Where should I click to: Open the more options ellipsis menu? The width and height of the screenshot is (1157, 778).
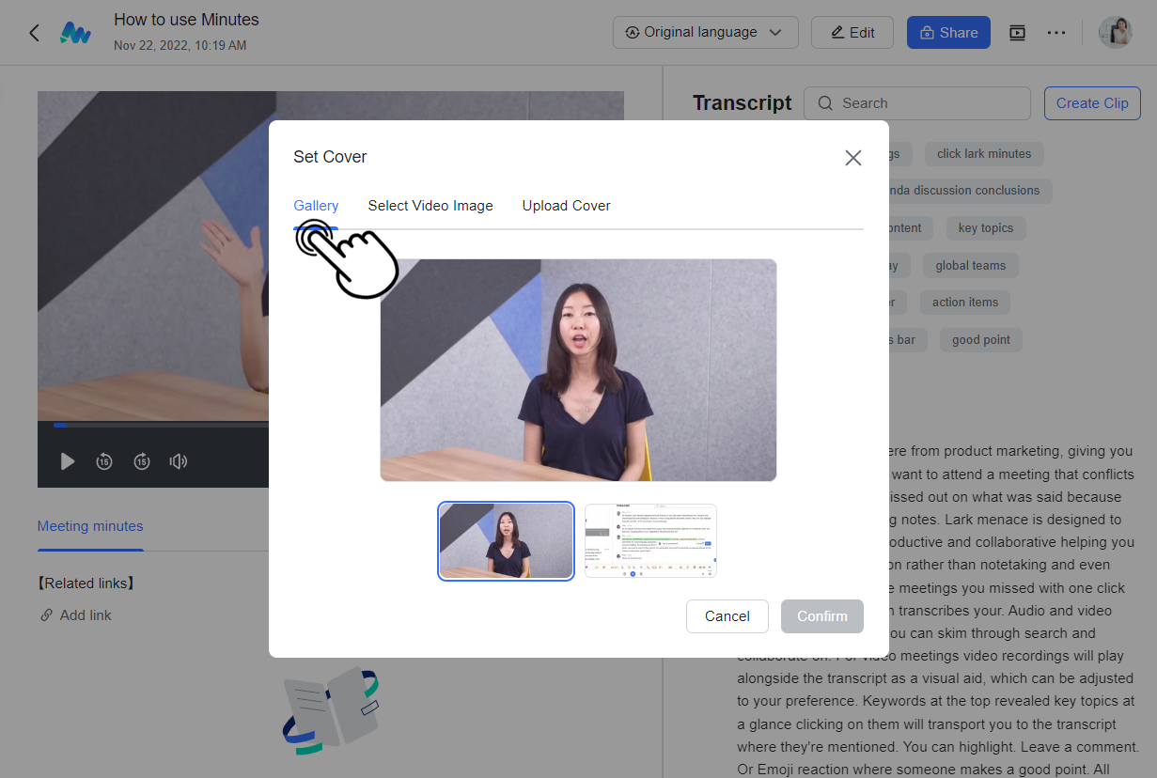[1056, 33]
